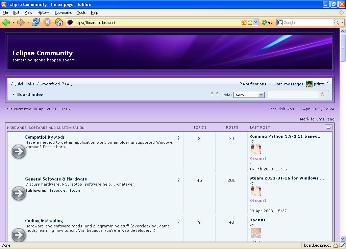This screenshot has width=346, height=249.
Task: Open the Style dropdown showing aero
Action: click(249, 95)
